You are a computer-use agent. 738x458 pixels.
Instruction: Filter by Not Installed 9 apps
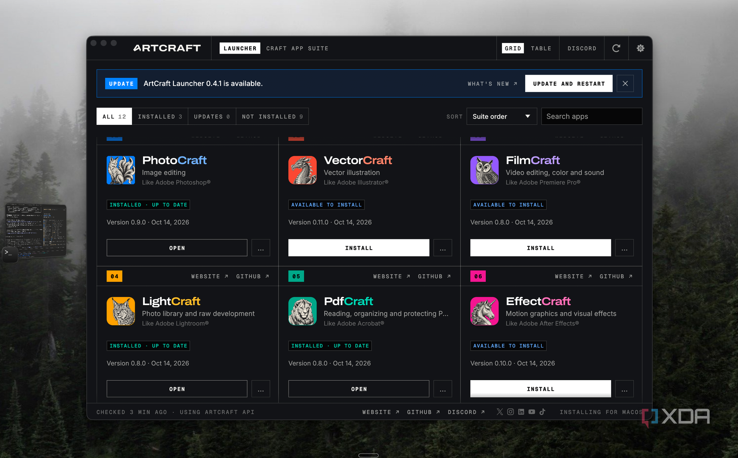(272, 116)
